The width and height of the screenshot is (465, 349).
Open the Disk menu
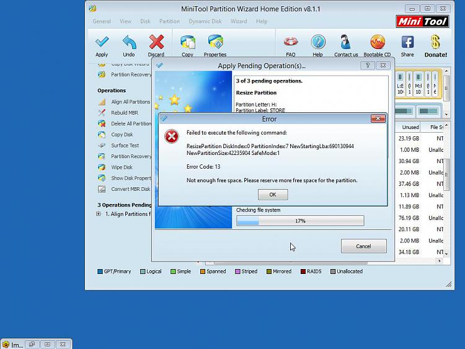pyautogui.click(x=145, y=21)
